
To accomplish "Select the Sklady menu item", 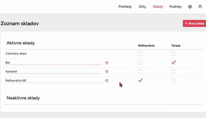I will pos(158,7).
